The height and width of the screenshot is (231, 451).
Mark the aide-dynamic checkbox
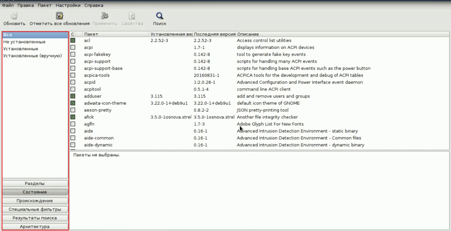click(x=73, y=145)
